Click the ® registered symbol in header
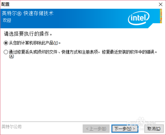 (x=19, y=14)
